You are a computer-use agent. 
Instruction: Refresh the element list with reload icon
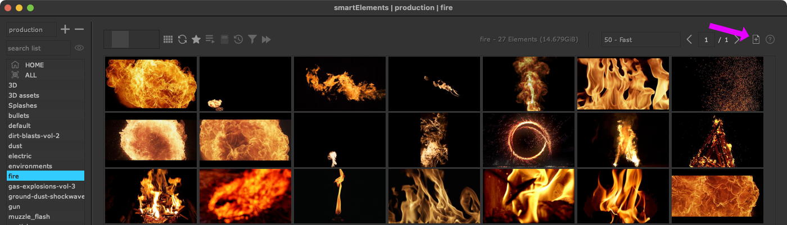coord(182,39)
